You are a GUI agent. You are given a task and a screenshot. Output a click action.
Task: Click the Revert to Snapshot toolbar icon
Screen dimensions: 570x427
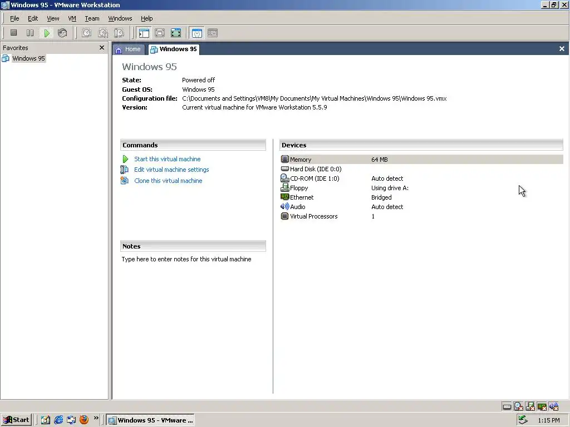coord(103,33)
